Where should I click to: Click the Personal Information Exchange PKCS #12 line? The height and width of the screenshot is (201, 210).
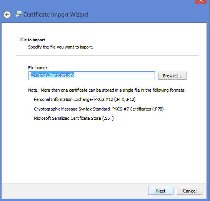tap(85, 99)
